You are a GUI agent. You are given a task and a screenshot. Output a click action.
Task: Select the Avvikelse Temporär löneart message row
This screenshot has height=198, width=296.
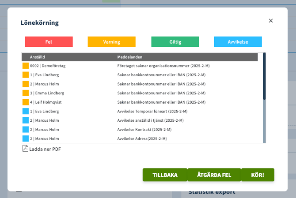pos(152,112)
